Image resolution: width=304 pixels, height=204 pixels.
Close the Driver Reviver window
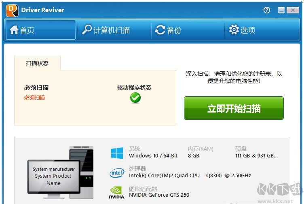293,10
